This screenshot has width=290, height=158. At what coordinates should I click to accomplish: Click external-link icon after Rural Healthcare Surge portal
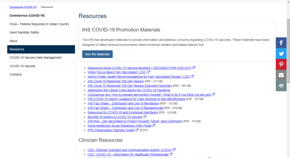point(153,125)
